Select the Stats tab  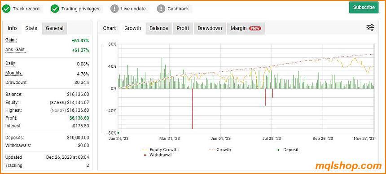click(31, 28)
